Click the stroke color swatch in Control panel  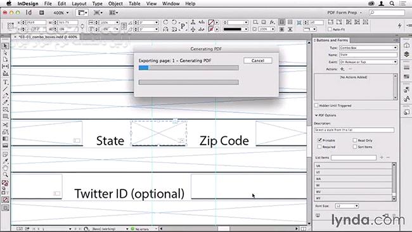point(211,29)
